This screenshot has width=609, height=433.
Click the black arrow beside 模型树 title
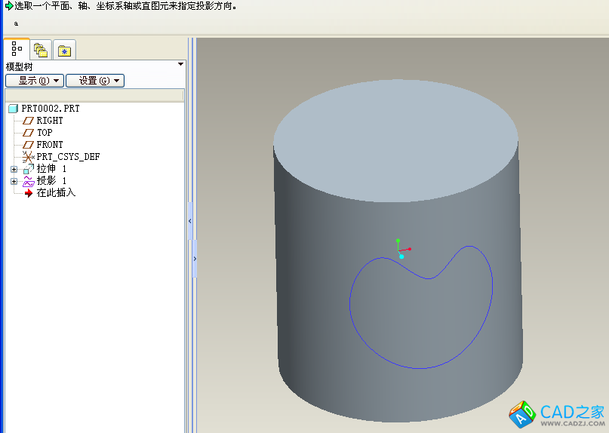click(180, 65)
